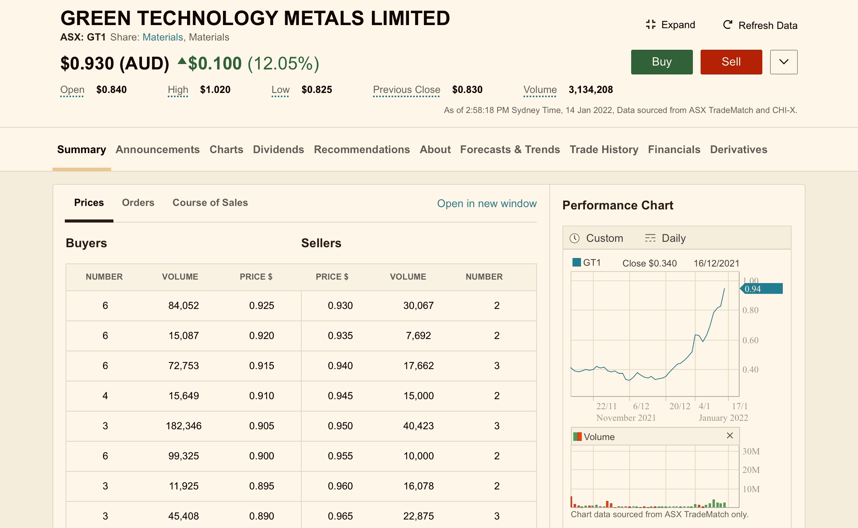Go to the Dividends tab
Viewport: 858px width, 528px height.
tap(279, 150)
